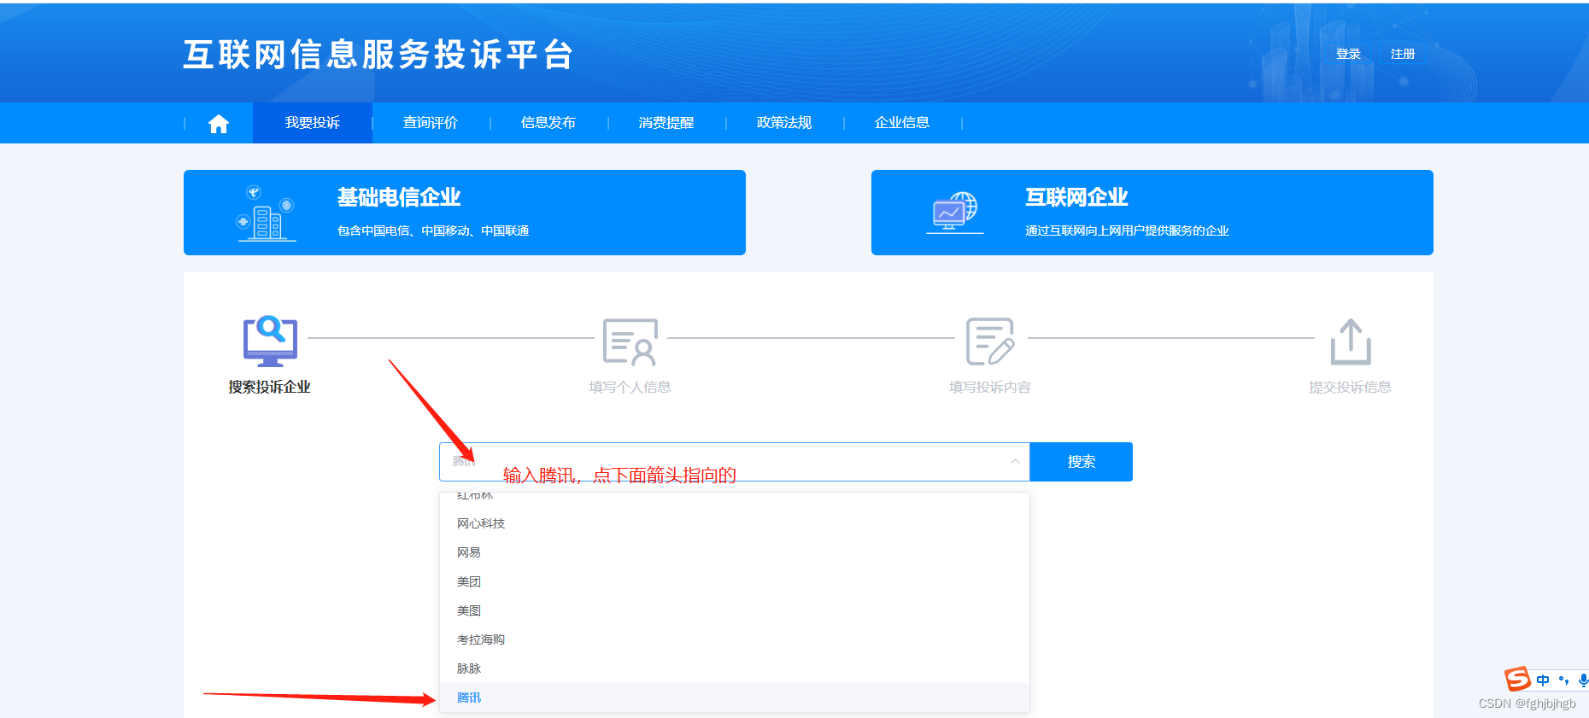This screenshot has width=1589, height=718.
Task: Click the internet globe monitor icon
Action: point(955,212)
